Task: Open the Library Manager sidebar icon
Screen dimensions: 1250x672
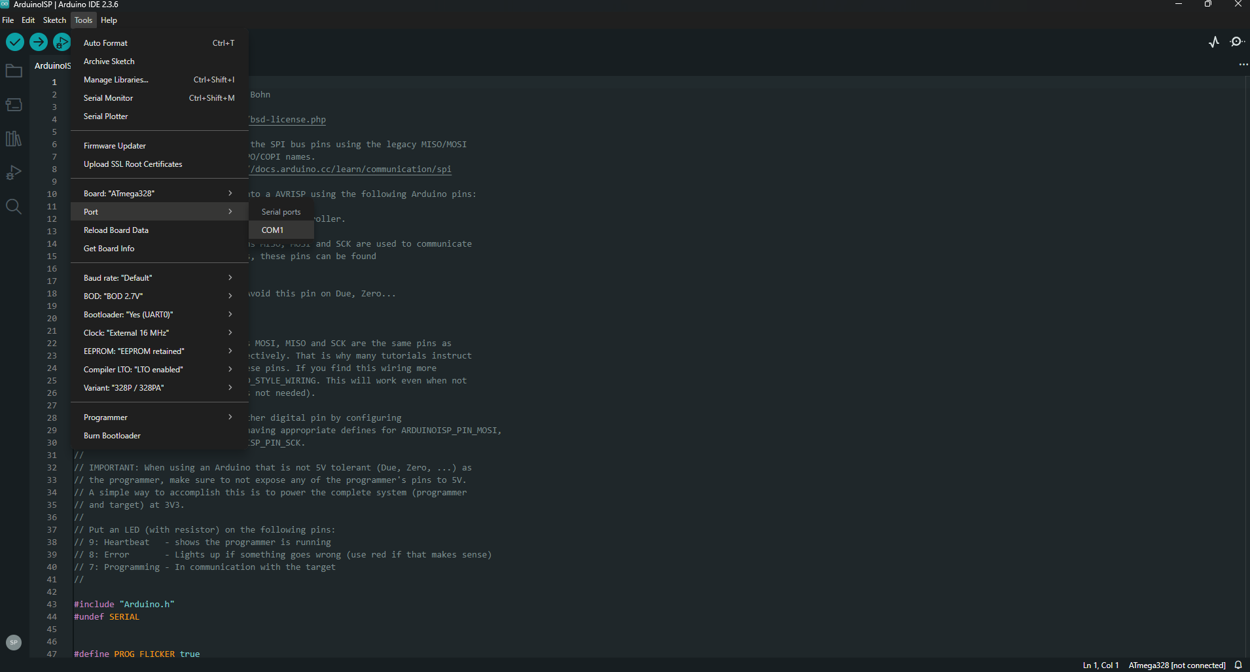Action: coord(14,139)
